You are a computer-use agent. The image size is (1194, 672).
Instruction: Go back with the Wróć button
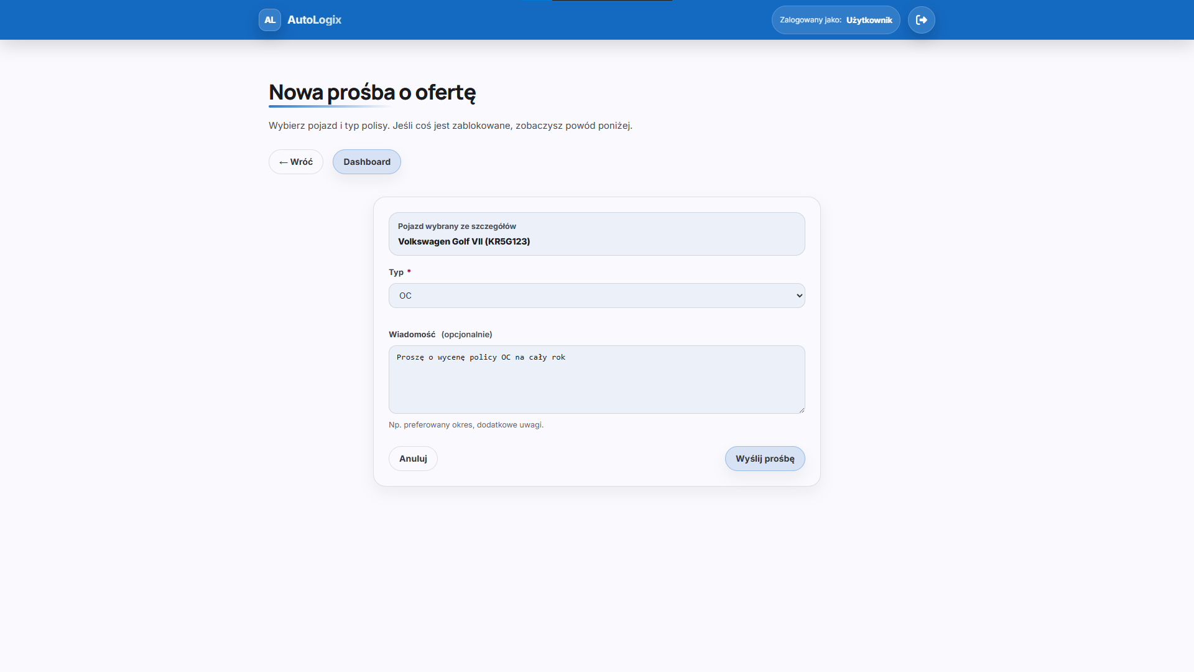click(296, 162)
